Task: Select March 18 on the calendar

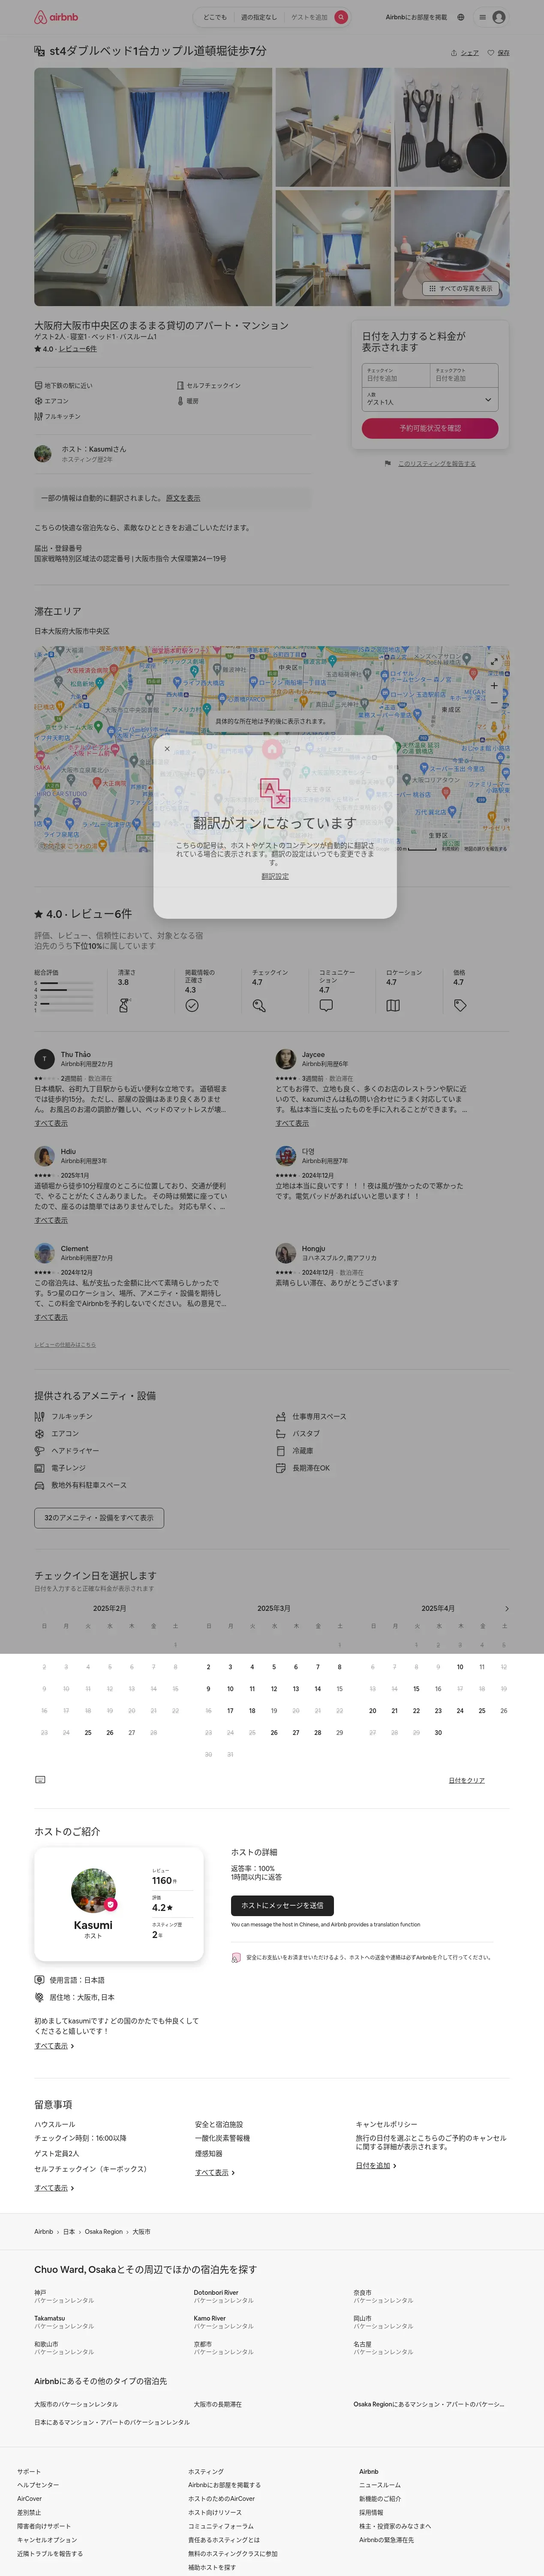Action: pyautogui.click(x=252, y=1710)
